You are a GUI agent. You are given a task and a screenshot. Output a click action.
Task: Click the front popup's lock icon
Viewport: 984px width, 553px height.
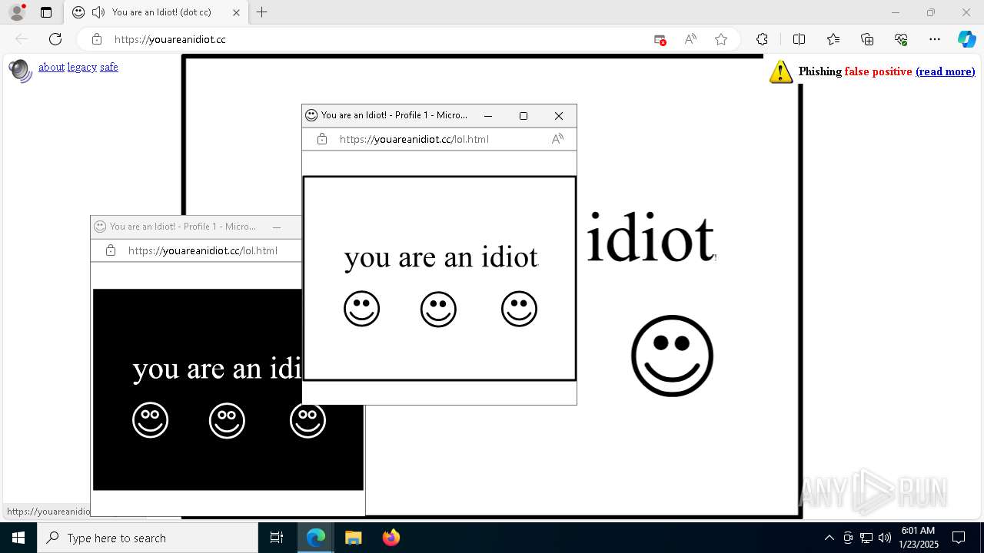[x=322, y=139]
